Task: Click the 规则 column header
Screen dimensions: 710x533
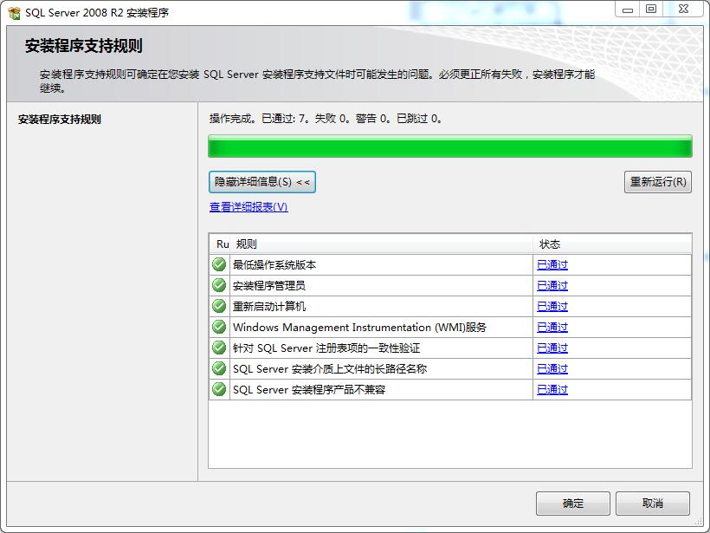Action: pyautogui.click(x=381, y=244)
